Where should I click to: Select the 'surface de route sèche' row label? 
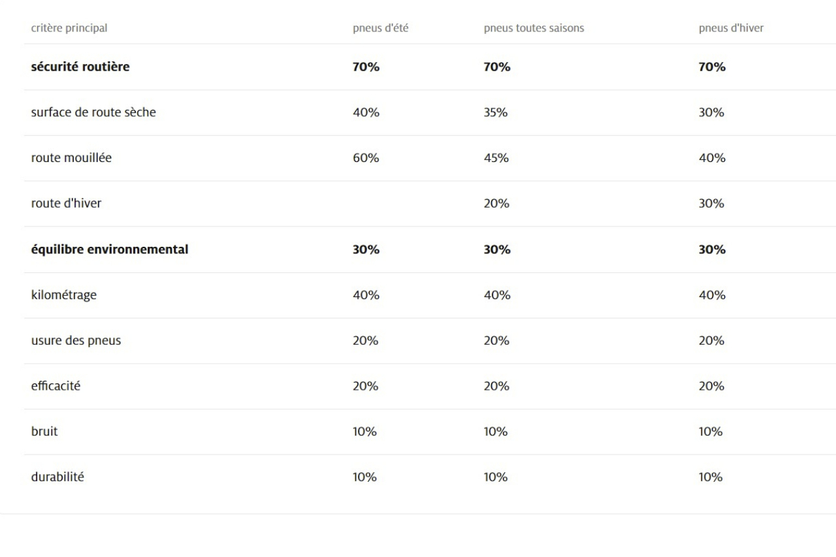[93, 112]
